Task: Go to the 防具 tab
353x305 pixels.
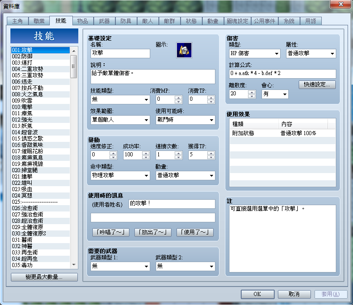Action: click(126, 21)
